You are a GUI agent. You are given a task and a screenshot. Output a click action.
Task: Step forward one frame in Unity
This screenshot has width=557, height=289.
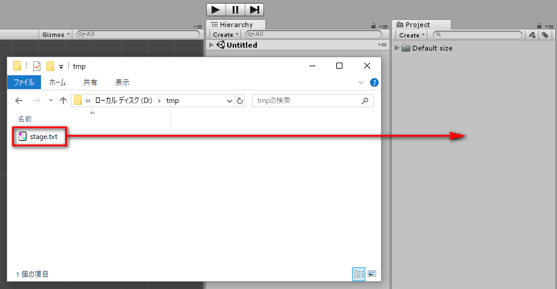(x=254, y=10)
